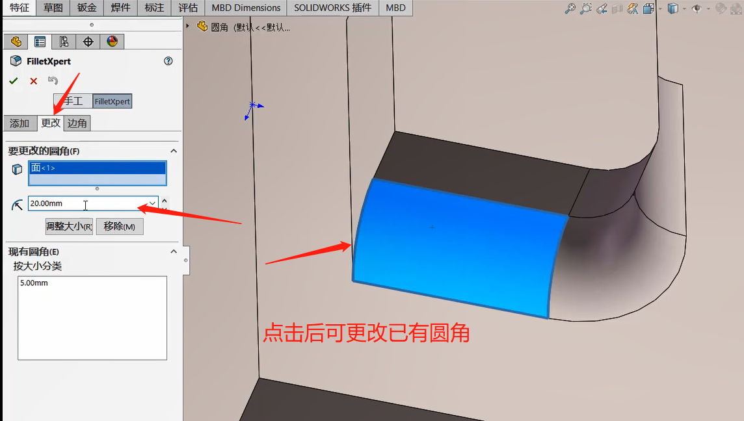Click the Previous View icon

pos(602,8)
